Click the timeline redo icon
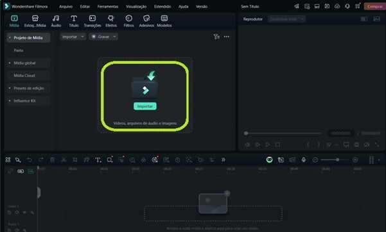Image resolution: width=386 pixels, height=232 pixels. click(40, 160)
